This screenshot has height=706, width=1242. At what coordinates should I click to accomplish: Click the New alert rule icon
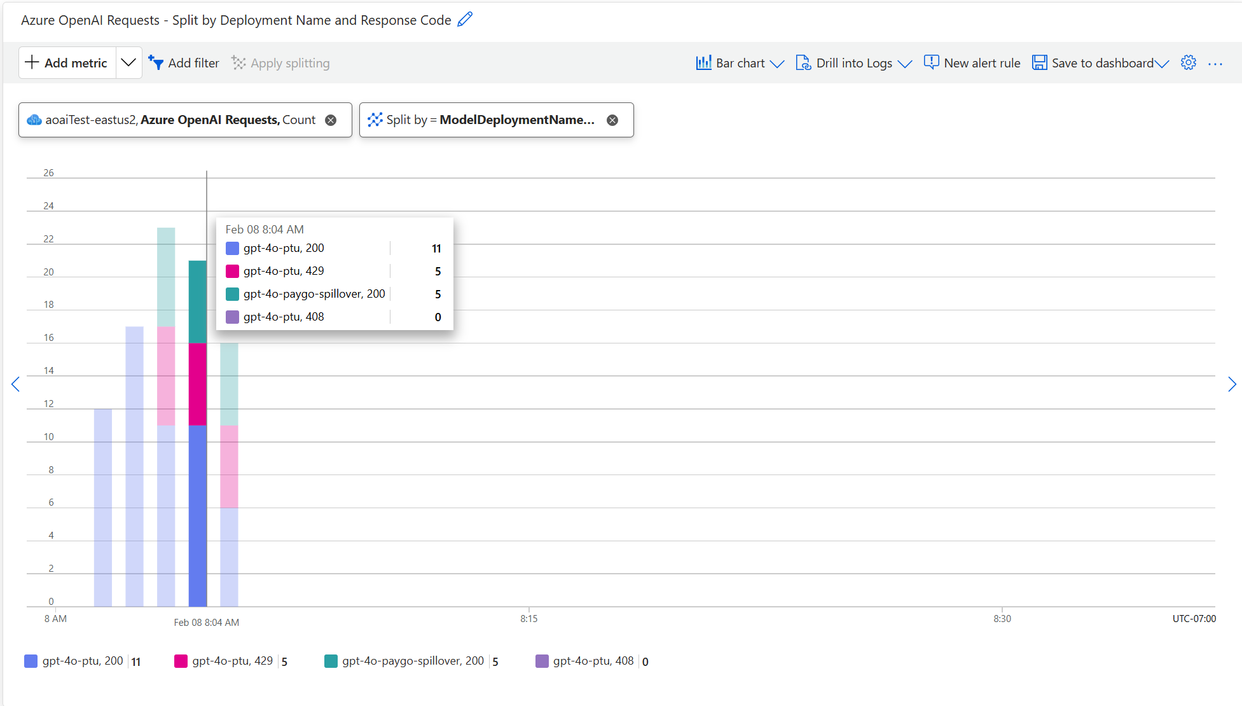(931, 62)
